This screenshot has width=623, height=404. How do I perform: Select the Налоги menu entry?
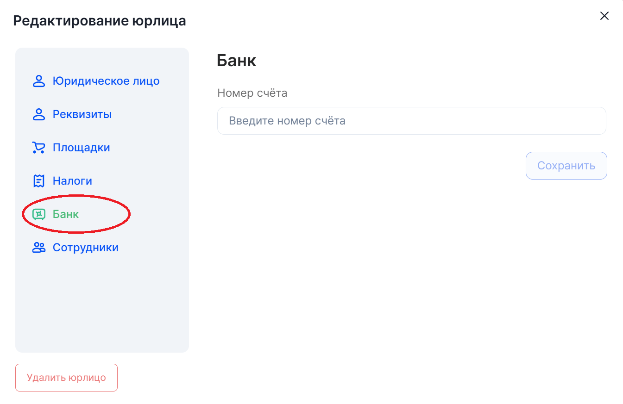(72, 181)
